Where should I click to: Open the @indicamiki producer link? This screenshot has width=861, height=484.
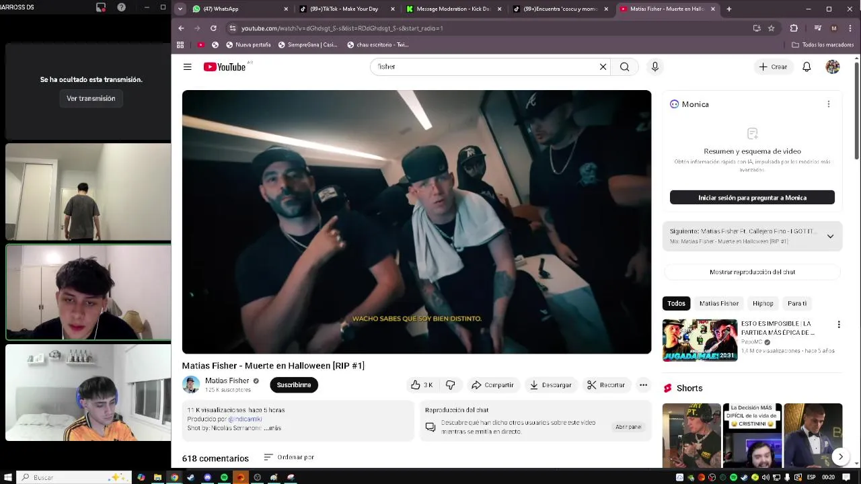coord(245,419)
